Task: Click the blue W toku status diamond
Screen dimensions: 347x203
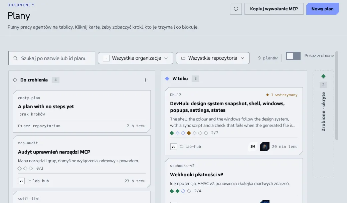Action: coord(167,78)
